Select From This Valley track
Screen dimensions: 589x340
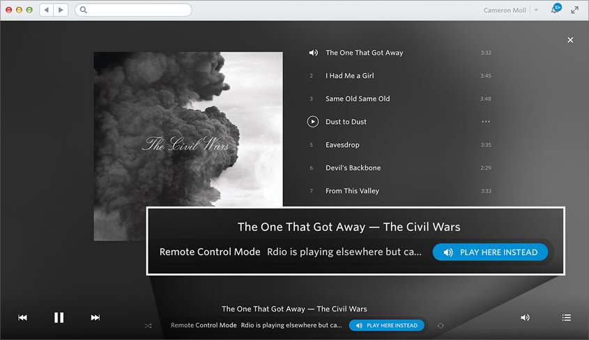[352, 191]
